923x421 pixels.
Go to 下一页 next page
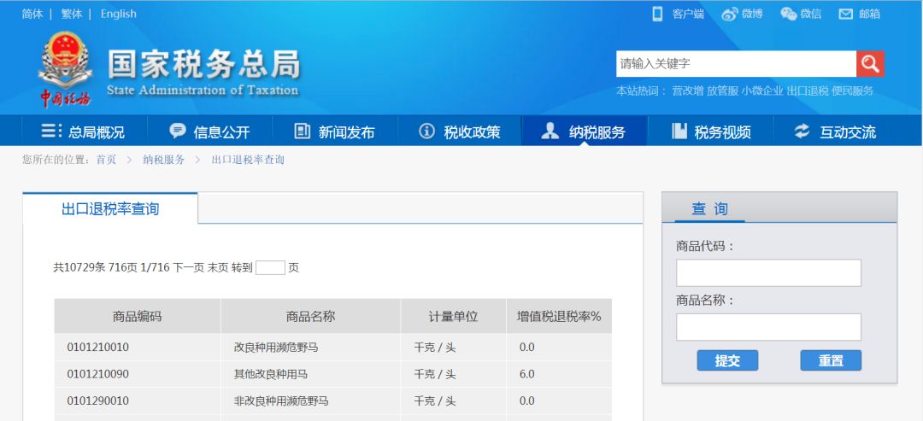click(x=188, y=268)
